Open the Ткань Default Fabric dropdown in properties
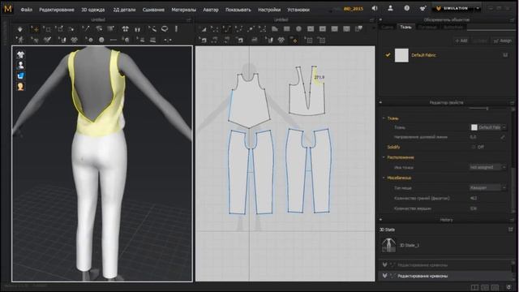This screenshot has height=292, width=519. click(x=488, y=127)
